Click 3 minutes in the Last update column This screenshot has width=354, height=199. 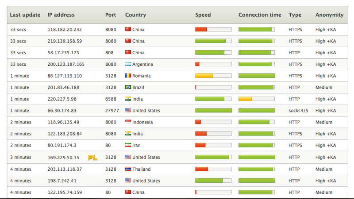[x=20, y=157]
